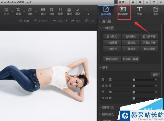Screen dimensions: 164x121
Task: Switch to the 数码暗房 tab
Action: pos(123,11)
